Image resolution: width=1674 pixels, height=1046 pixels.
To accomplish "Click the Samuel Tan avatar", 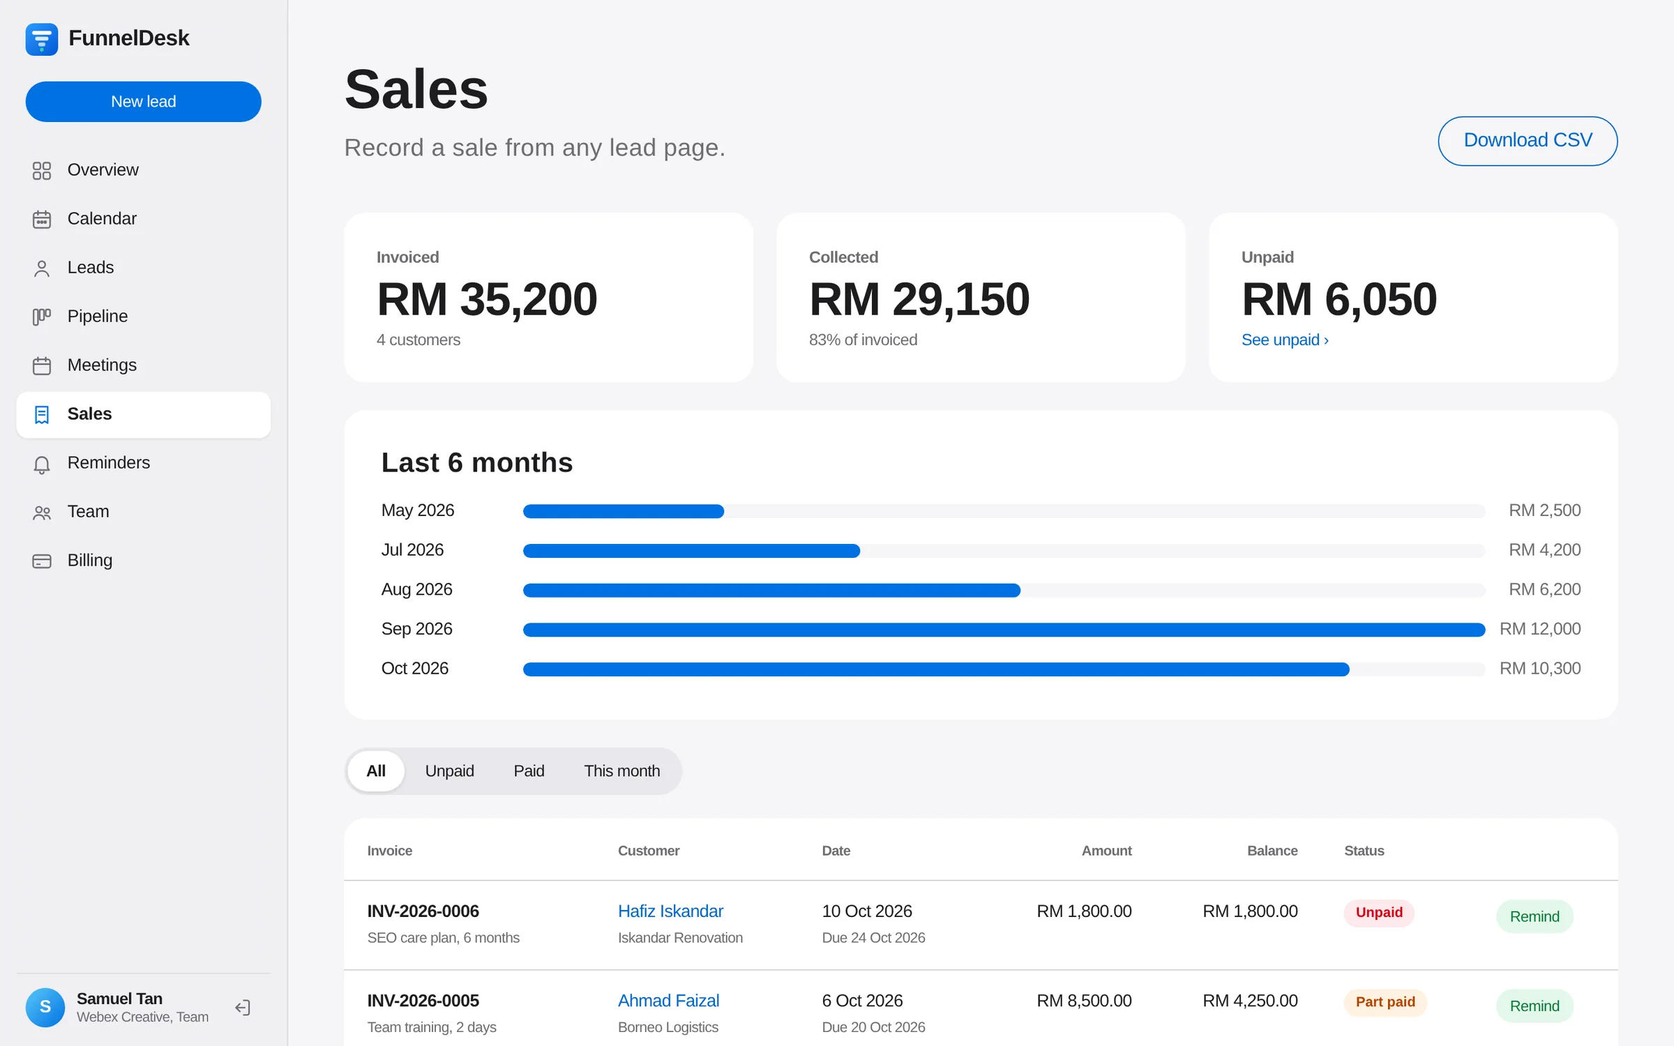I will pyautogui.click(x=45, y=1007).
